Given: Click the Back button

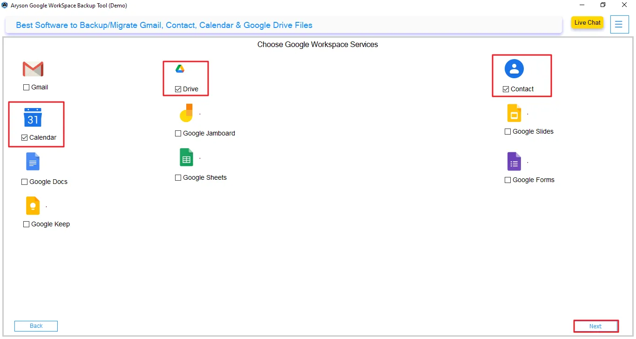Looking at the screenshot, I should (36, 326).
